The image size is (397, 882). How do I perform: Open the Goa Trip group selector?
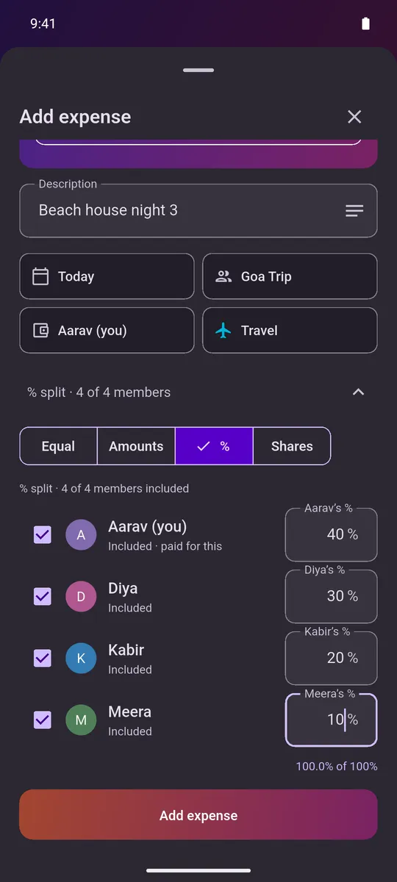point(290,276)
